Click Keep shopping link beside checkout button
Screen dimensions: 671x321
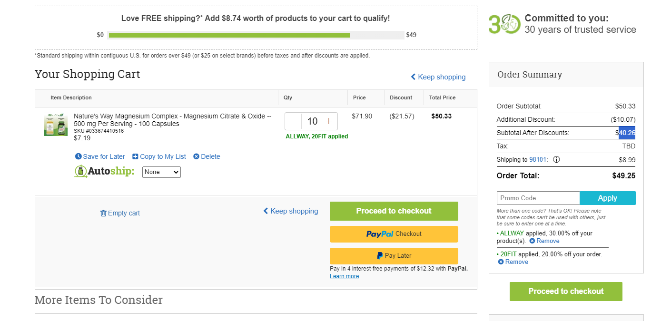pos(291,211)
